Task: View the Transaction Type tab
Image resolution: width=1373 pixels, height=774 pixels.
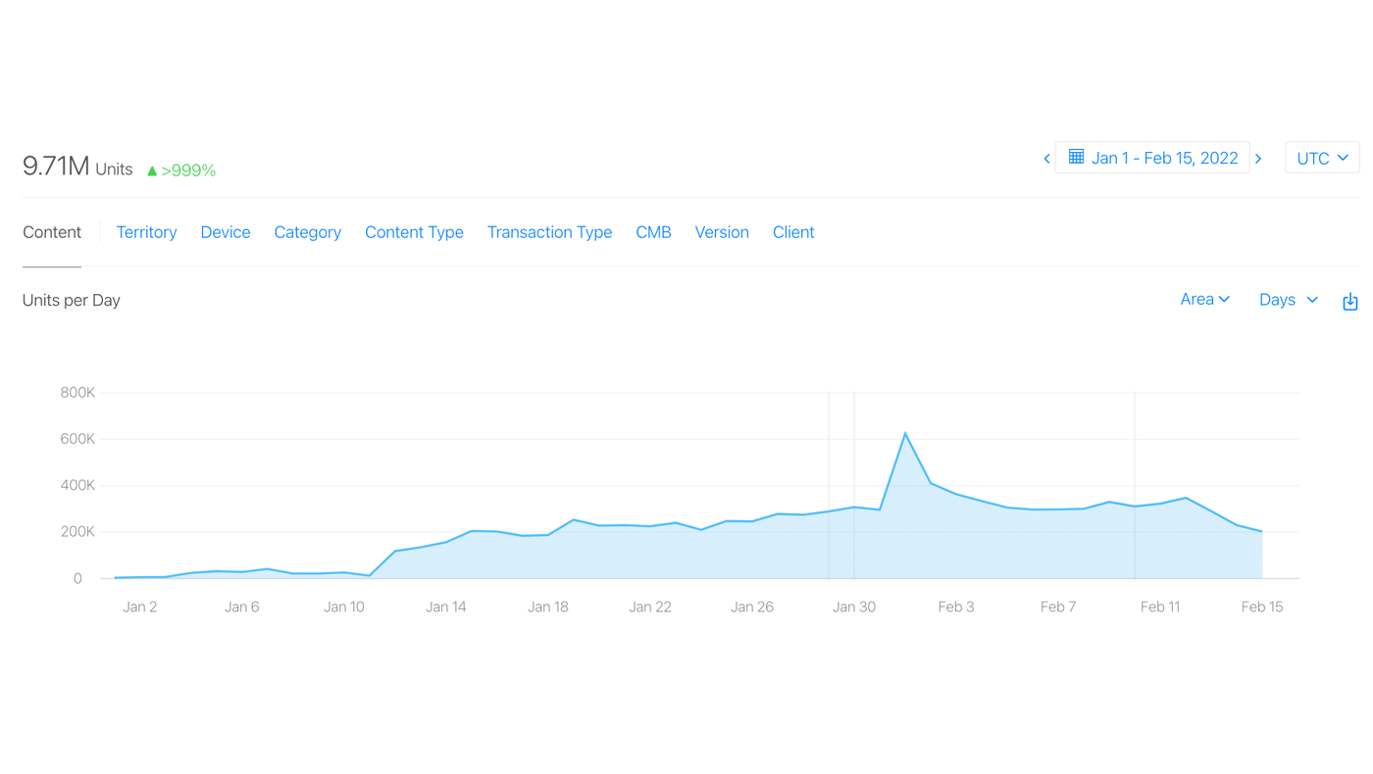Action: [549, 232]
